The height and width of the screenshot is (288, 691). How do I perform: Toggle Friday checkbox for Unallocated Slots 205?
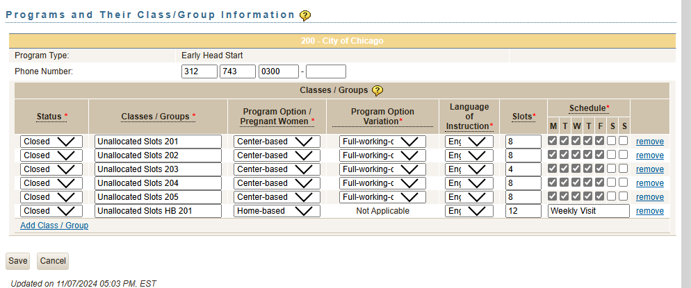point(599,196)
